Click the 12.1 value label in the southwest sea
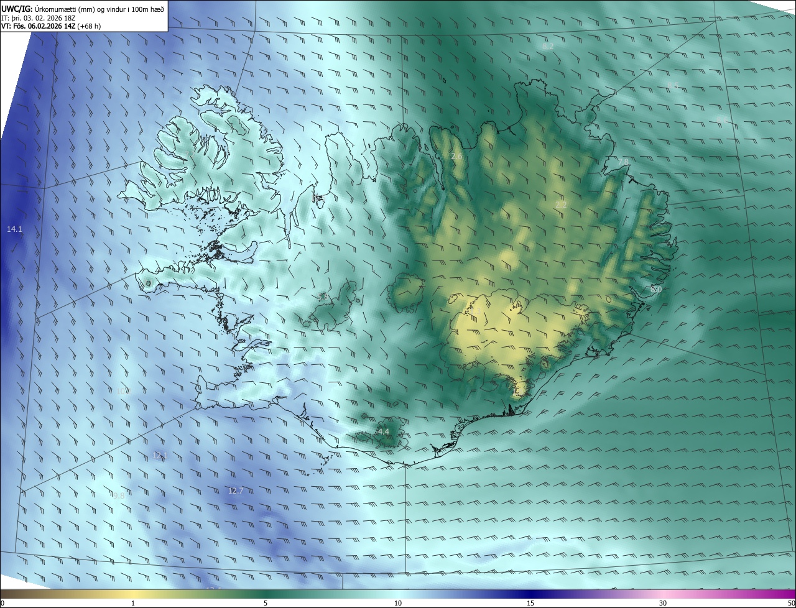The image size is (796, 608). point(160,456)
